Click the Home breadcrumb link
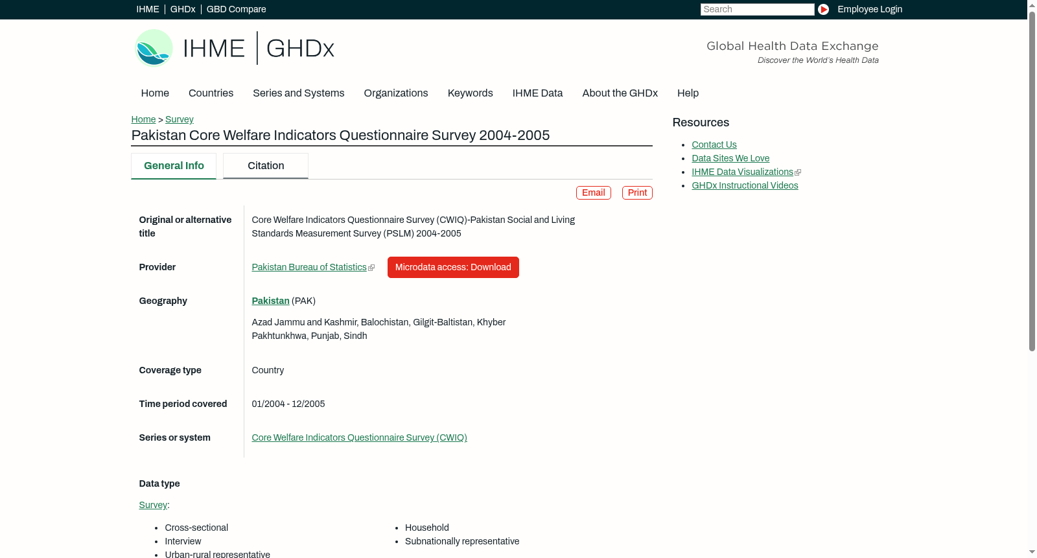The height and width of the screenshot is (558, 1037). [143, 119]
